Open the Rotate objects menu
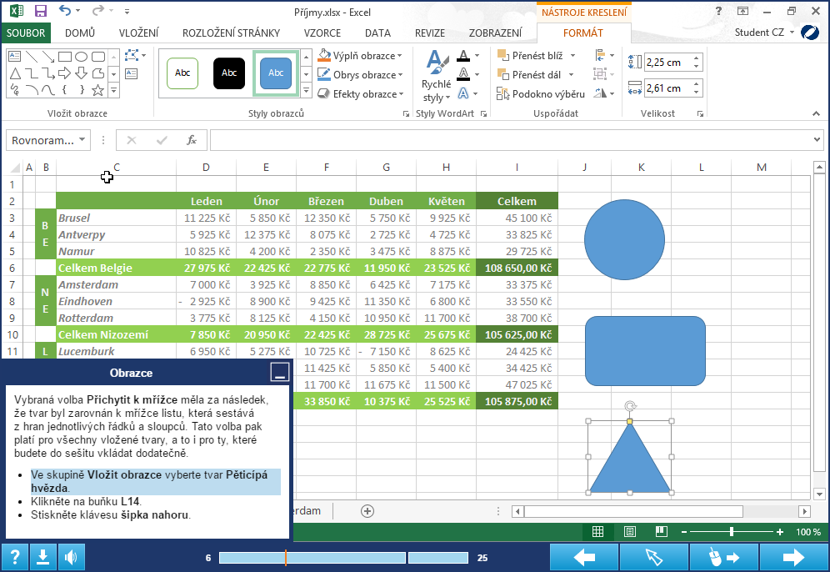 pyautogui.click(x=604, y=93)
